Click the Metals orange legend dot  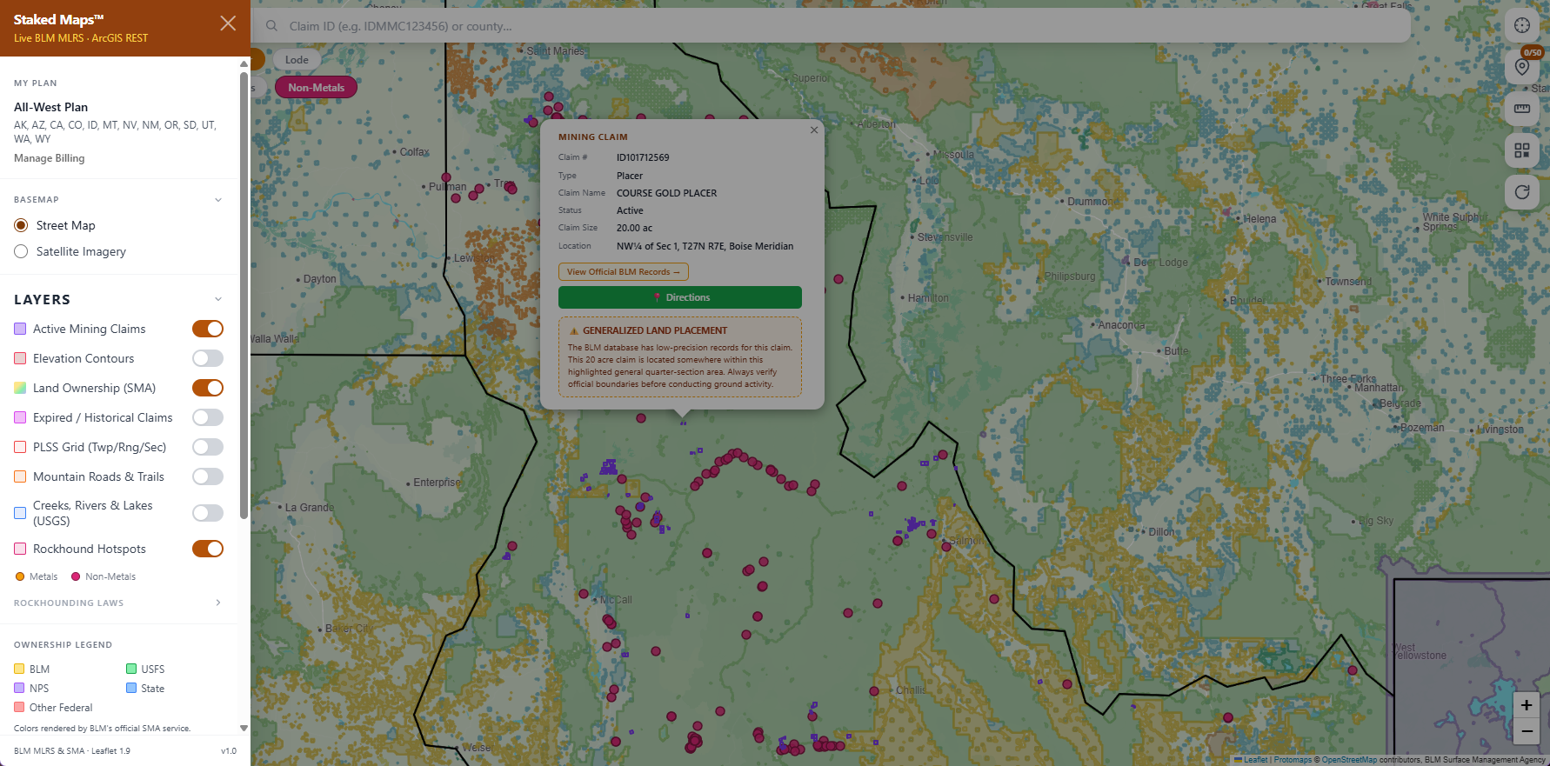[20, 576]
